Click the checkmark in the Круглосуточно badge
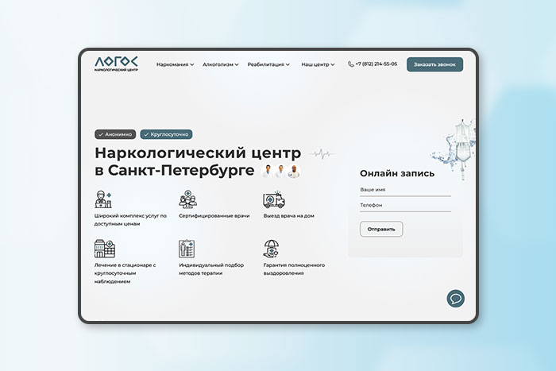 (x=146, y=135)
